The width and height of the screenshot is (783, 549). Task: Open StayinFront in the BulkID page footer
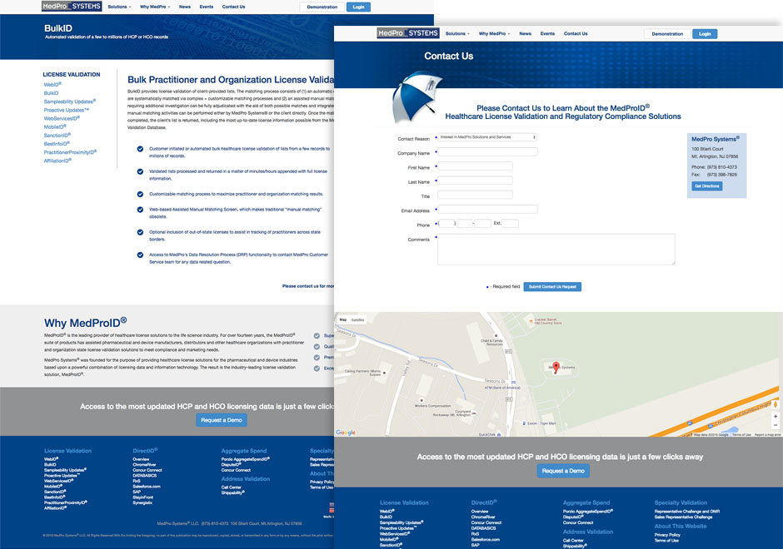click(142, 497)
